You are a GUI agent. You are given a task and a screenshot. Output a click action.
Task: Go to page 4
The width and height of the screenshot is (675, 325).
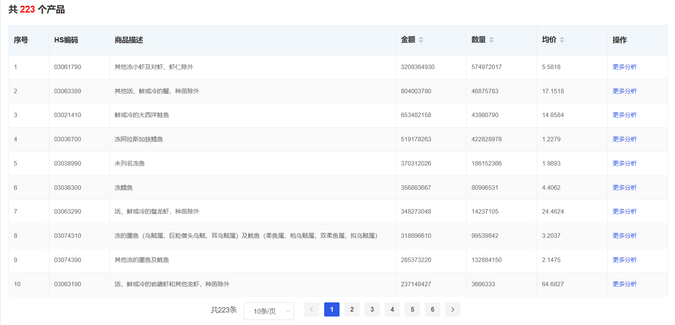pyautogui.click(x=392, y=310)
